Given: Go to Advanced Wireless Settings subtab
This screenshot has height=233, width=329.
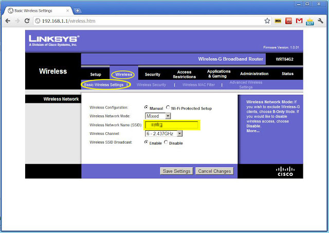Looking at the screenshot, I should pyautogui.click(x=246, y=85).
